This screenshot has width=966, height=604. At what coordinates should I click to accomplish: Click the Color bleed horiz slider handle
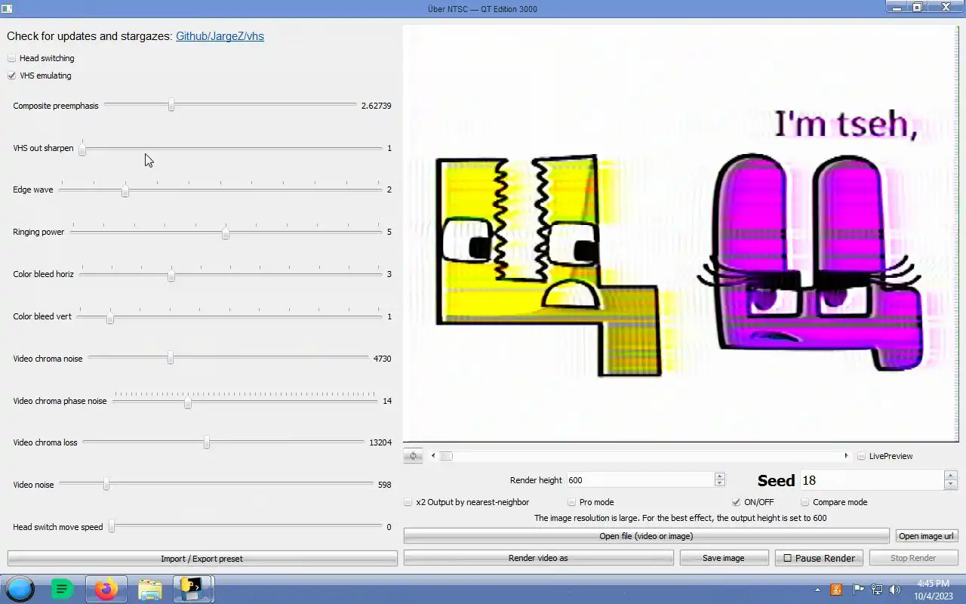coord(171,275)
